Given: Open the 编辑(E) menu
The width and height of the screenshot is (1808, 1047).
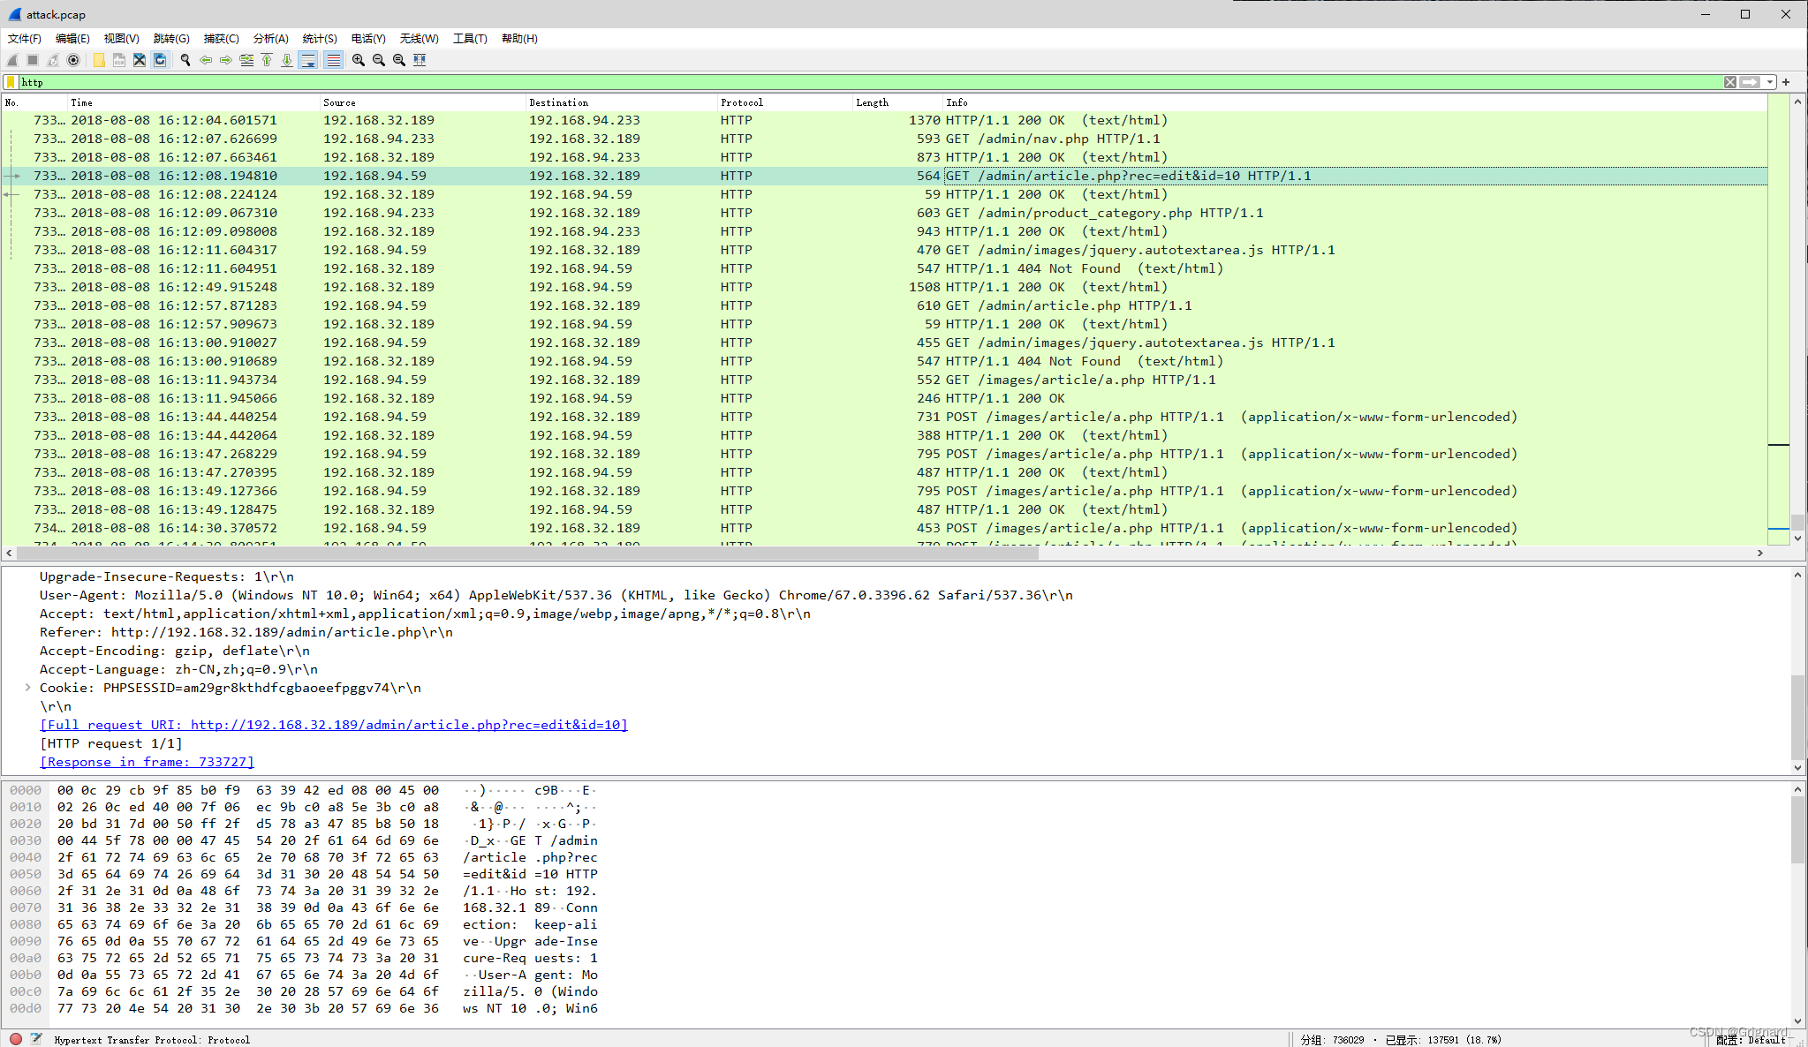Looking at the screenshot, I should click(x=72, y=39).
